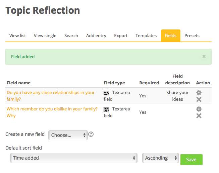This screenshot has height=173, width=219.
Task: Dismiss the 'Field added' notification
Action: (x=204, y=57)
